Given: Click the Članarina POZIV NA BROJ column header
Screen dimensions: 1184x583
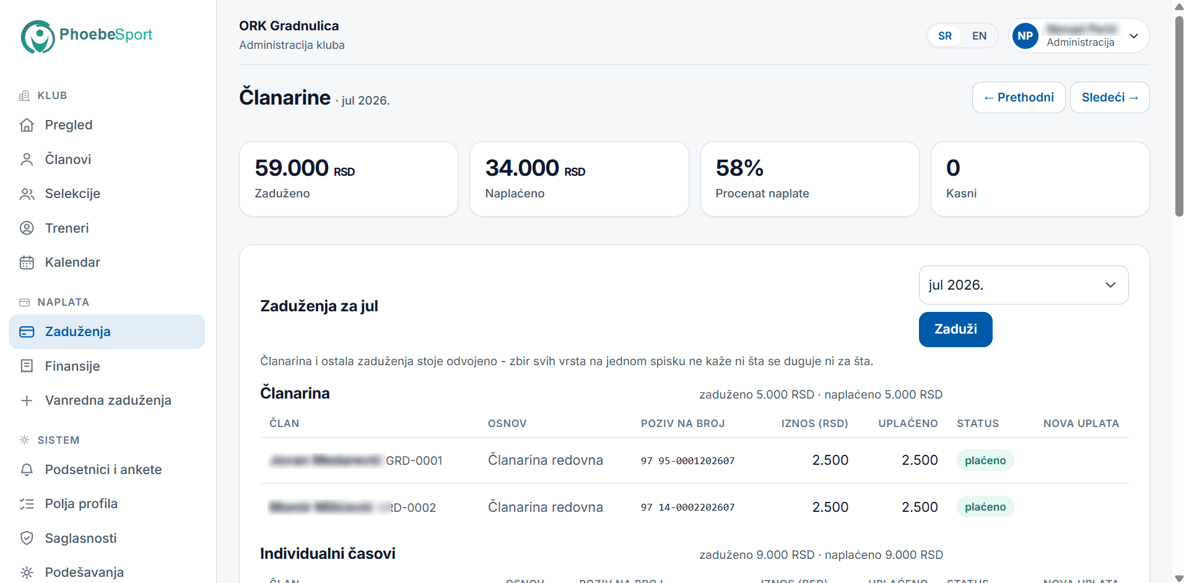Looking at the screenshot, I should pyautogui.click(x=682, y=424).
